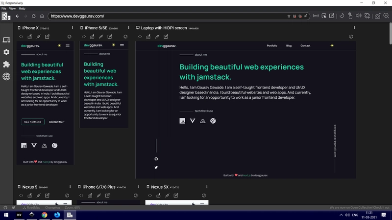The width and height of the screenshot is (392, 220).
Task: Open the File menu
Action: 4,8
